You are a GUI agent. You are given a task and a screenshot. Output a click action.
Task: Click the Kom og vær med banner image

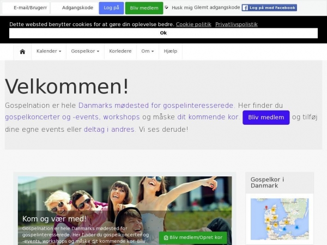coord(125,210)
